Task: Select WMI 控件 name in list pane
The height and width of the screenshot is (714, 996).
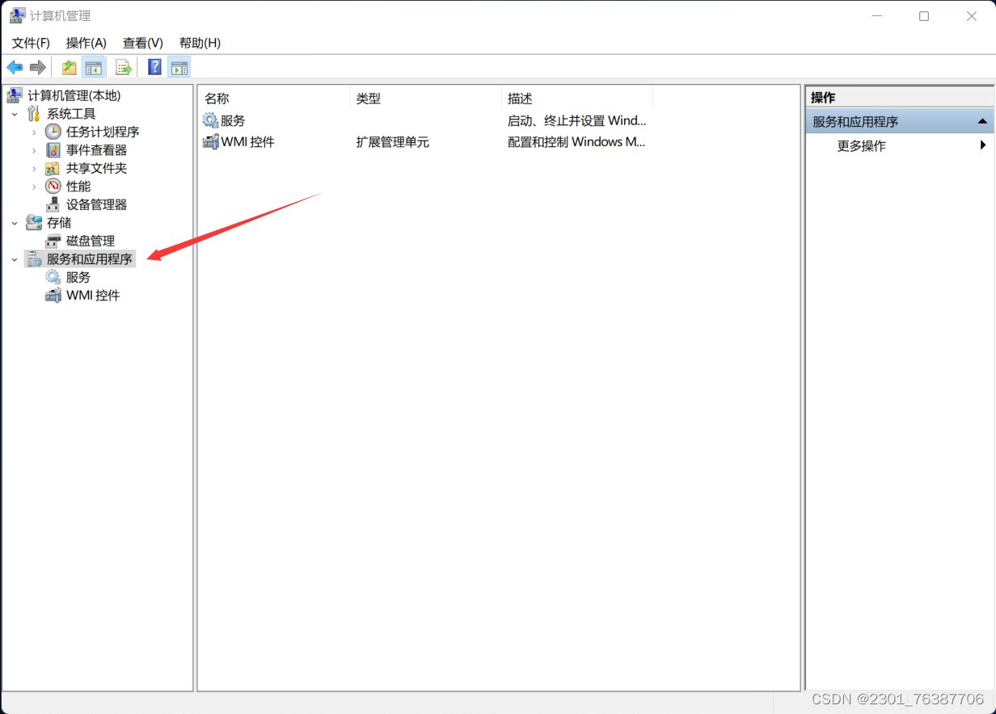Action: [x=248, y=142]
